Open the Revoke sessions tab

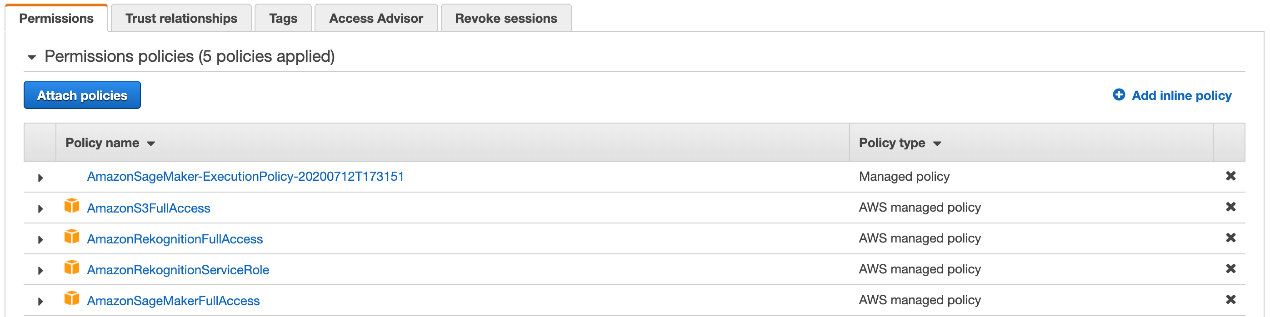(x=506, y=18)
